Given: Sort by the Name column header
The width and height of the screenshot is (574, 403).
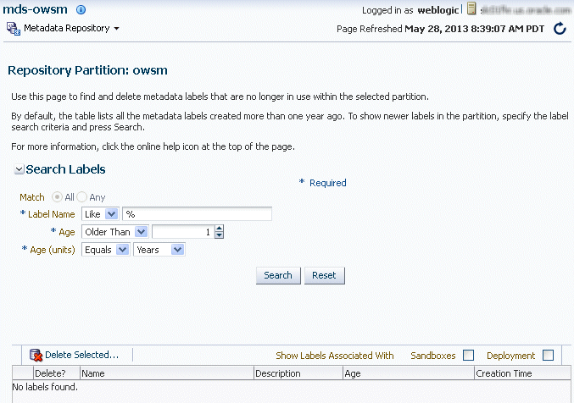Looking at the screenshot, I should click(x=167, y=373).
